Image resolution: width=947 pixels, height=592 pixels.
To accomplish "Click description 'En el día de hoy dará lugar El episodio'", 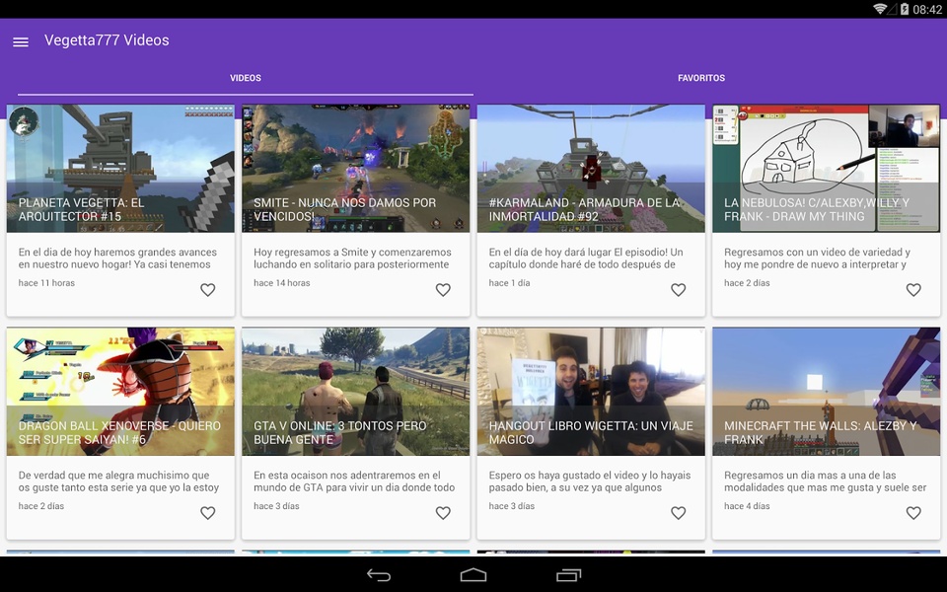I will pyautogui.click(x=586, y=259).
